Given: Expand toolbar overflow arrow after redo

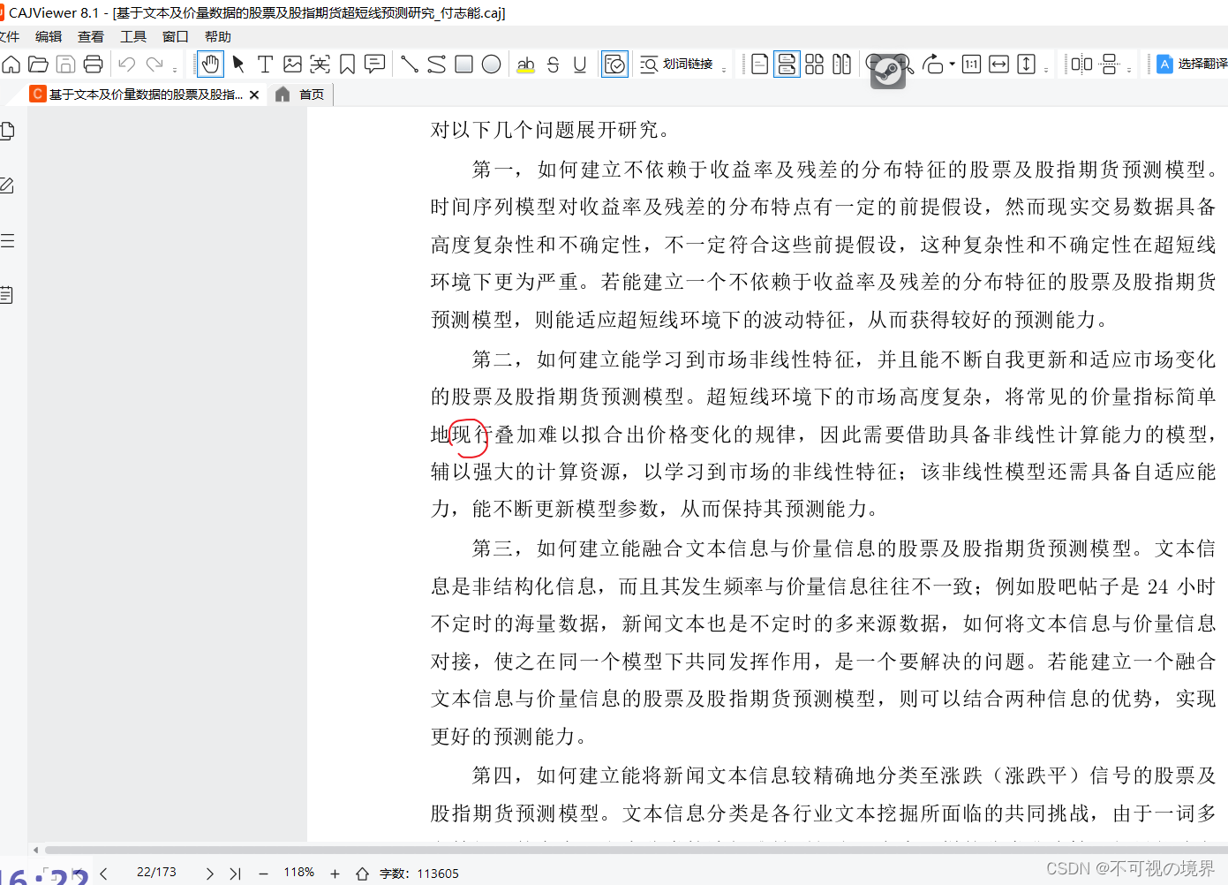Looking at the screenshot, I should (175, 69).
